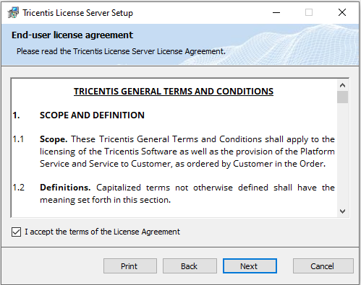Image resolution: width=361 pixels, height=285 pixels.
Task: Click inside the 1.1 Scope paragraph
Action: [187, 152]
